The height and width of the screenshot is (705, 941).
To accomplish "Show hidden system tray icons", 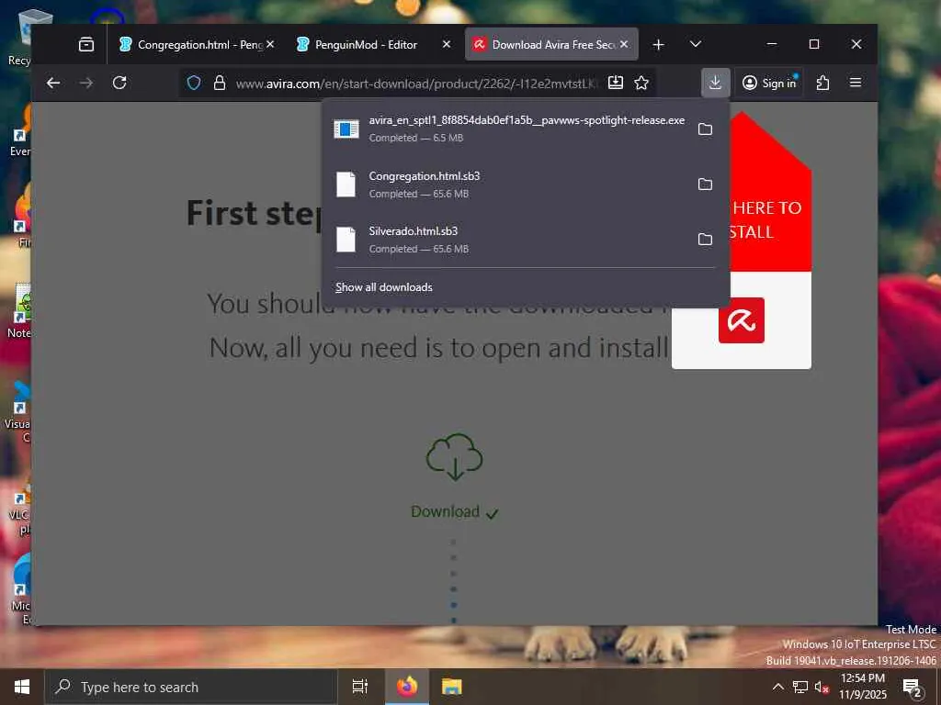I will [x=777, y=687].
